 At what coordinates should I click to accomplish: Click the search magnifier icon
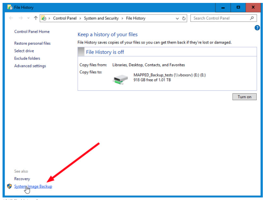[x=252, y=18]
